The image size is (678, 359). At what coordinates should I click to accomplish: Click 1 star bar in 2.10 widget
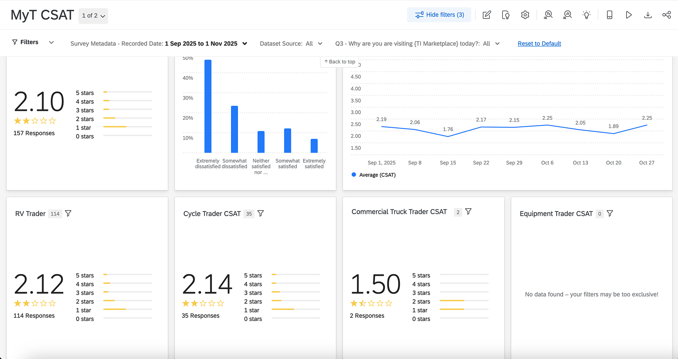click(x=128, y=127)
